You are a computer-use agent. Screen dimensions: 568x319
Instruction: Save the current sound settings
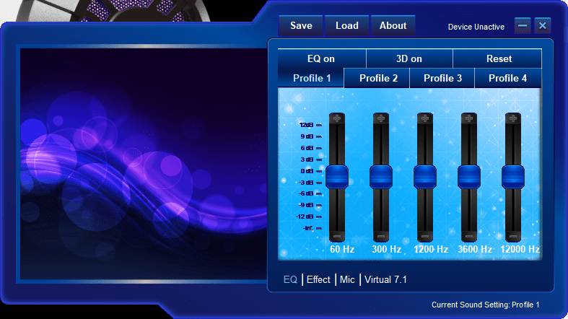tap(301, 25)
